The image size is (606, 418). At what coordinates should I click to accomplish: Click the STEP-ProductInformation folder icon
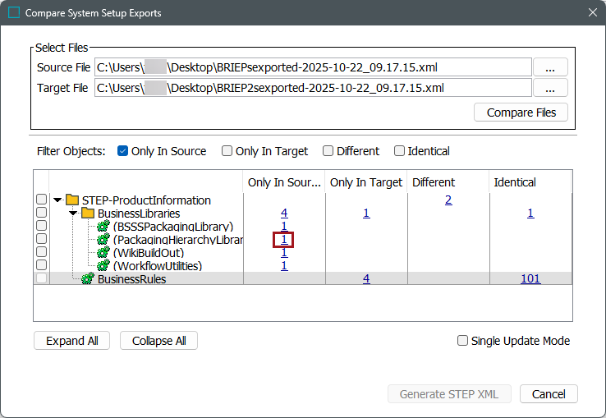coord(72,200)
